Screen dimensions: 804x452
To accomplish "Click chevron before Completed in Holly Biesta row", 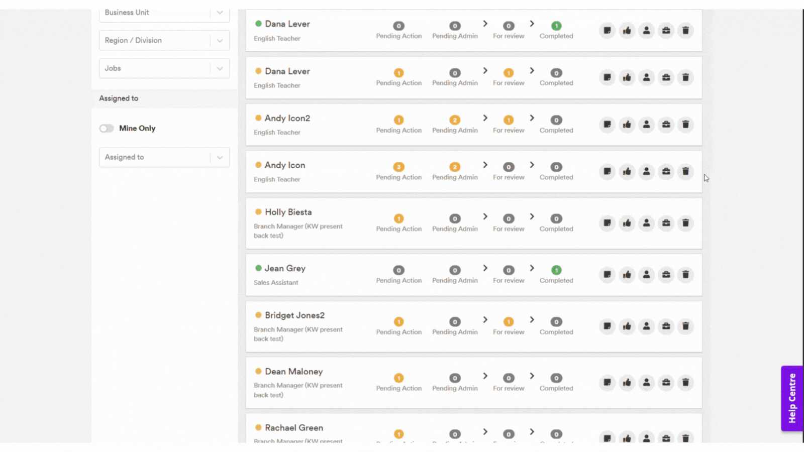I will [x=532, y=216].
